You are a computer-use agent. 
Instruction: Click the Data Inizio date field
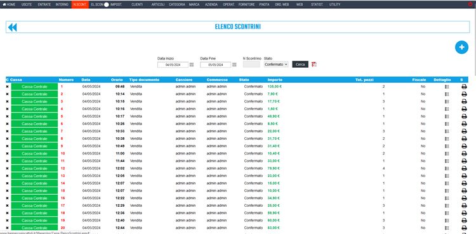pyautogui.click(x=173, y=65)
